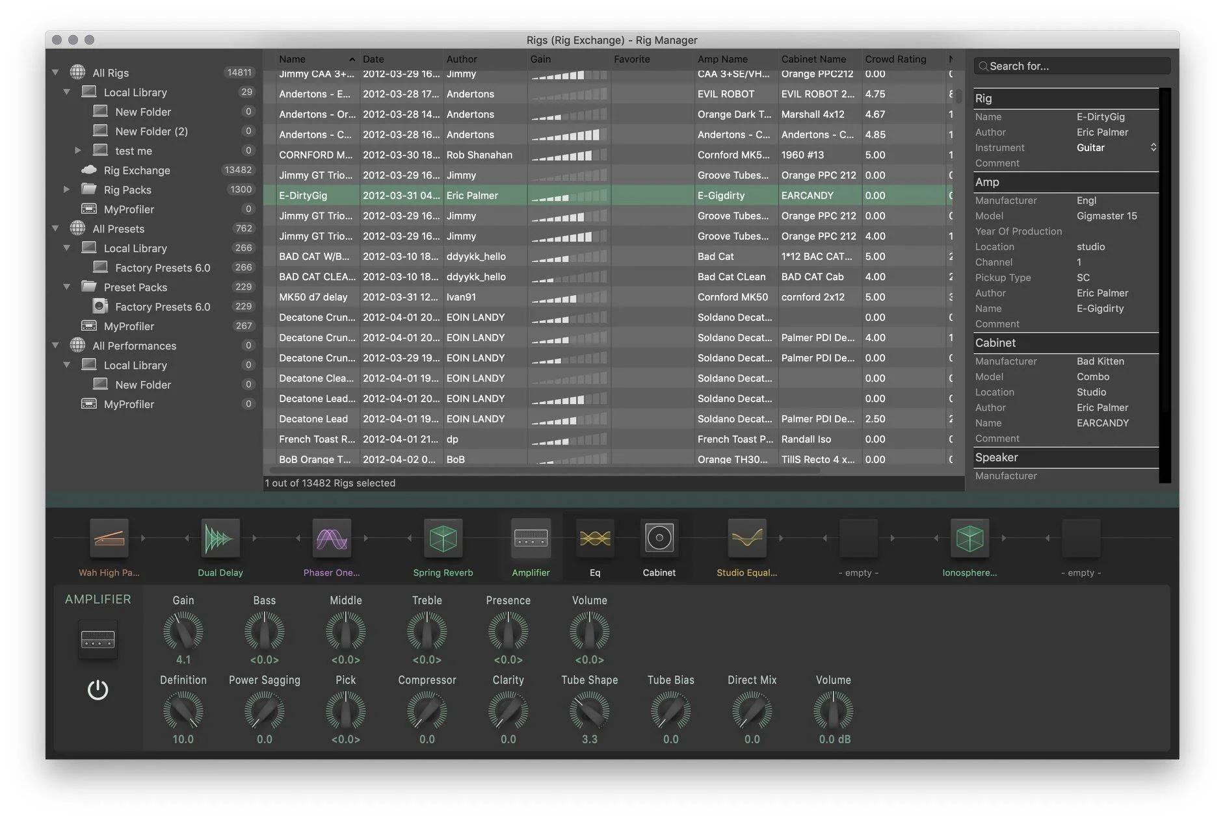1225x820 pixels.
Task: Click the Cabinet module icon
Action: [x=659, y=538]
